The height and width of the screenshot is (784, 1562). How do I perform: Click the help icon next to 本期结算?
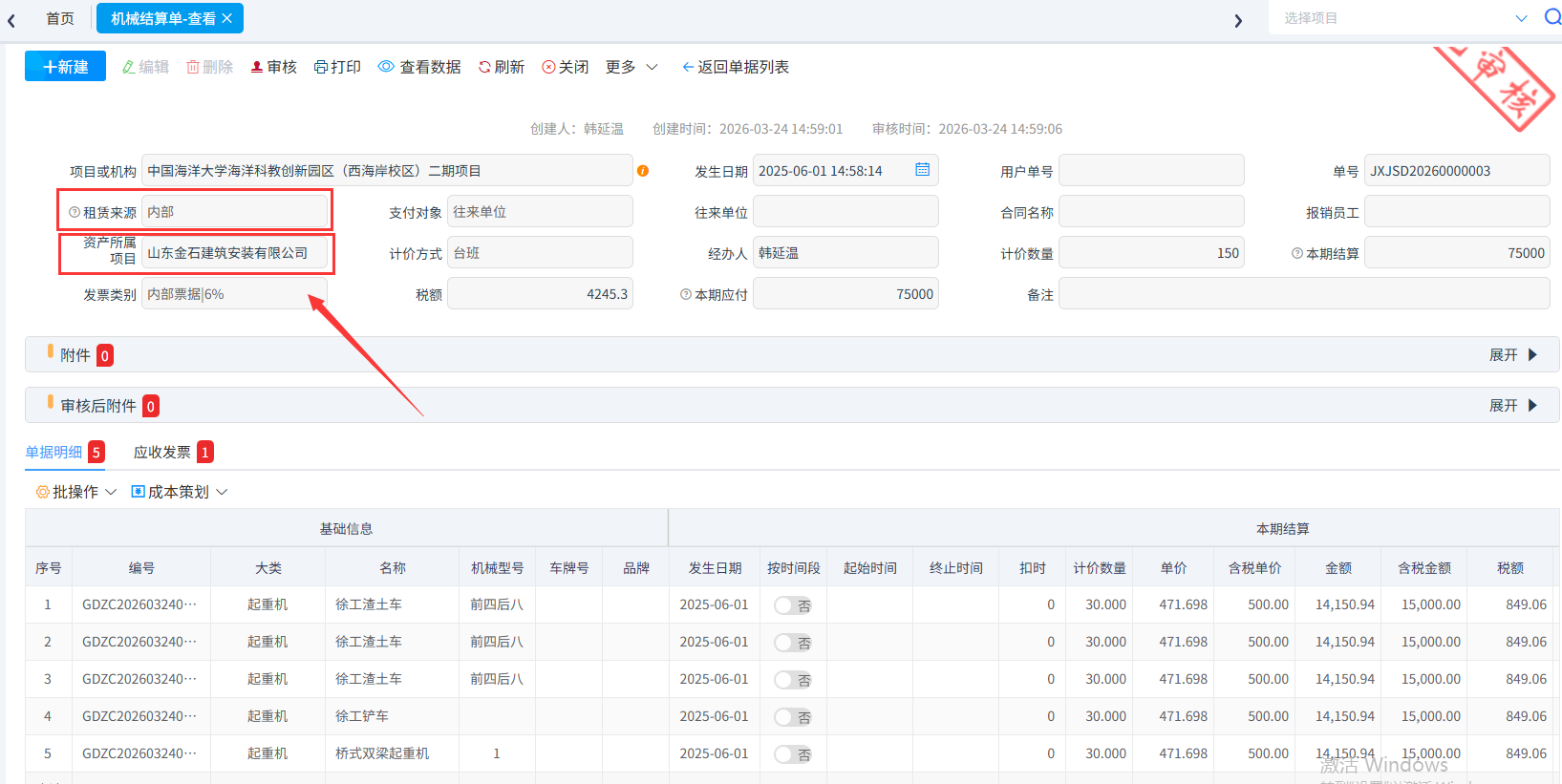(x=1297, y=253)
